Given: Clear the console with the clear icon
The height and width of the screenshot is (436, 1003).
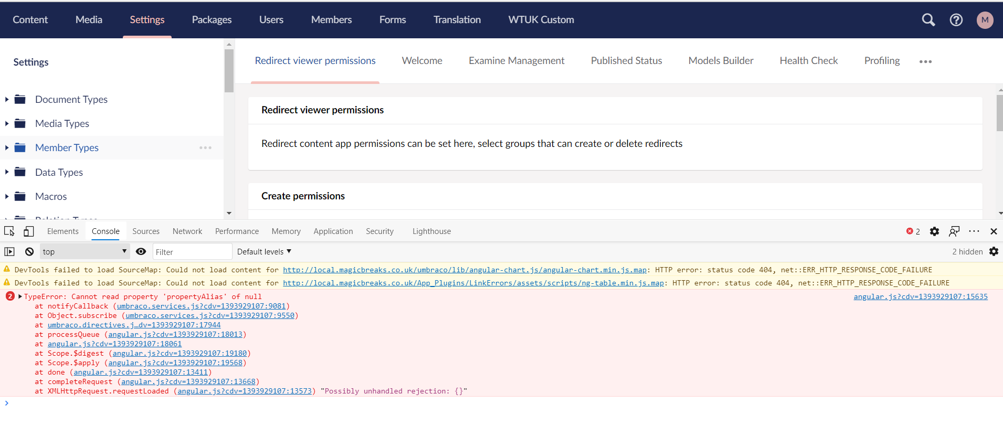Looking at the screenshot, I should 29,252.
